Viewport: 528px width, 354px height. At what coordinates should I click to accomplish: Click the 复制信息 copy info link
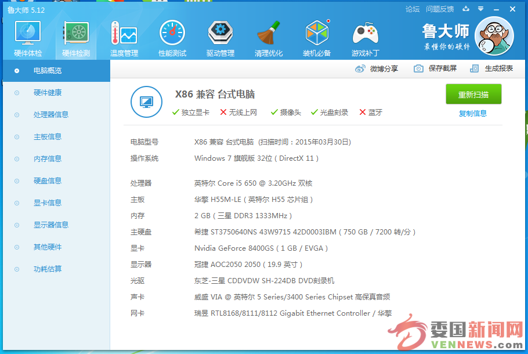coord(473,114)
